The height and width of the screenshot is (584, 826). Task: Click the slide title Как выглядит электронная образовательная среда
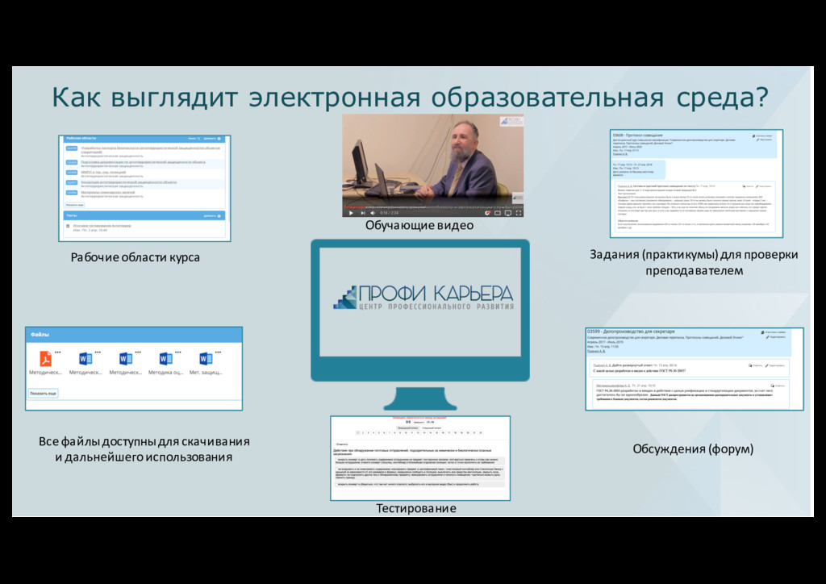pos(410,98)
